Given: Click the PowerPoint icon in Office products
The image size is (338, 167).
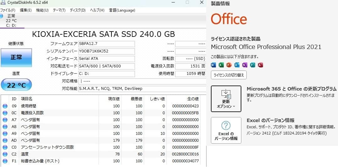Looking at the screenshot, I should point(229,65).
